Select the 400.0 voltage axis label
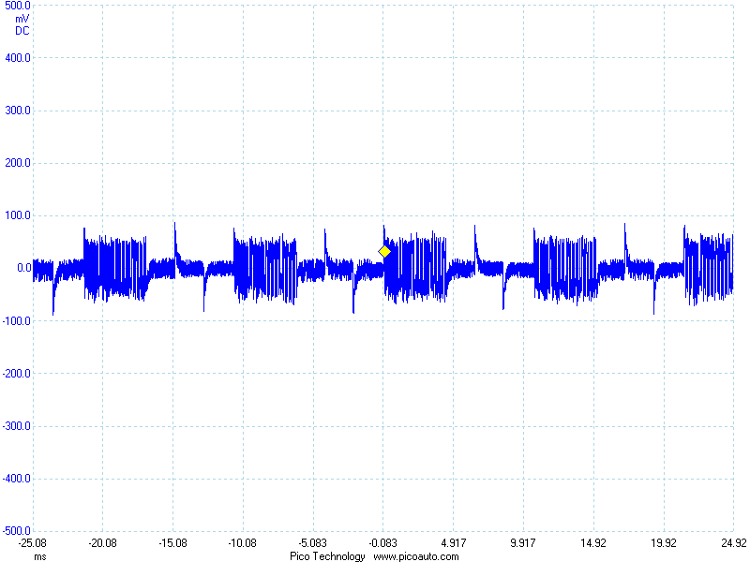The height and width of the screenshot is (562, 750). pyautogui.click(x=17, y=58)
